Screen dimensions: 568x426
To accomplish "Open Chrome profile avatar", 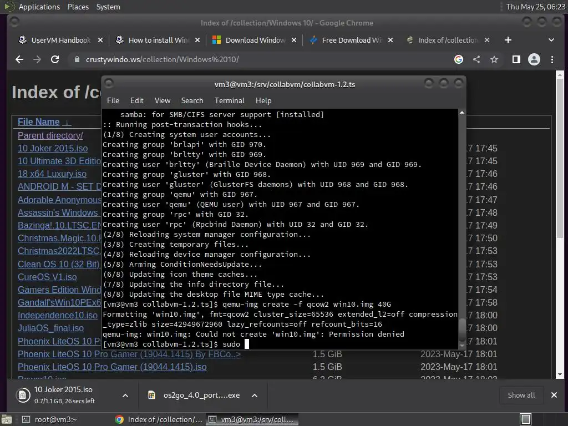I will [534, 59].
